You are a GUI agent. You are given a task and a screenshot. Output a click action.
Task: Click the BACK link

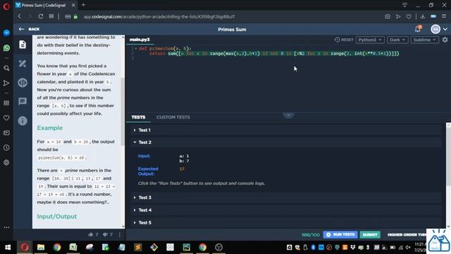pyautogui.click(x=34, y=29)
